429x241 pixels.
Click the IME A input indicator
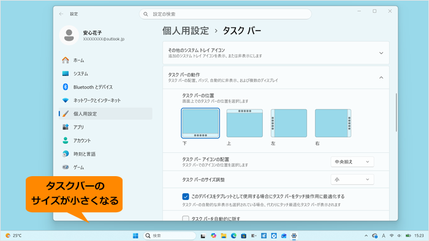tap(384, 236)
